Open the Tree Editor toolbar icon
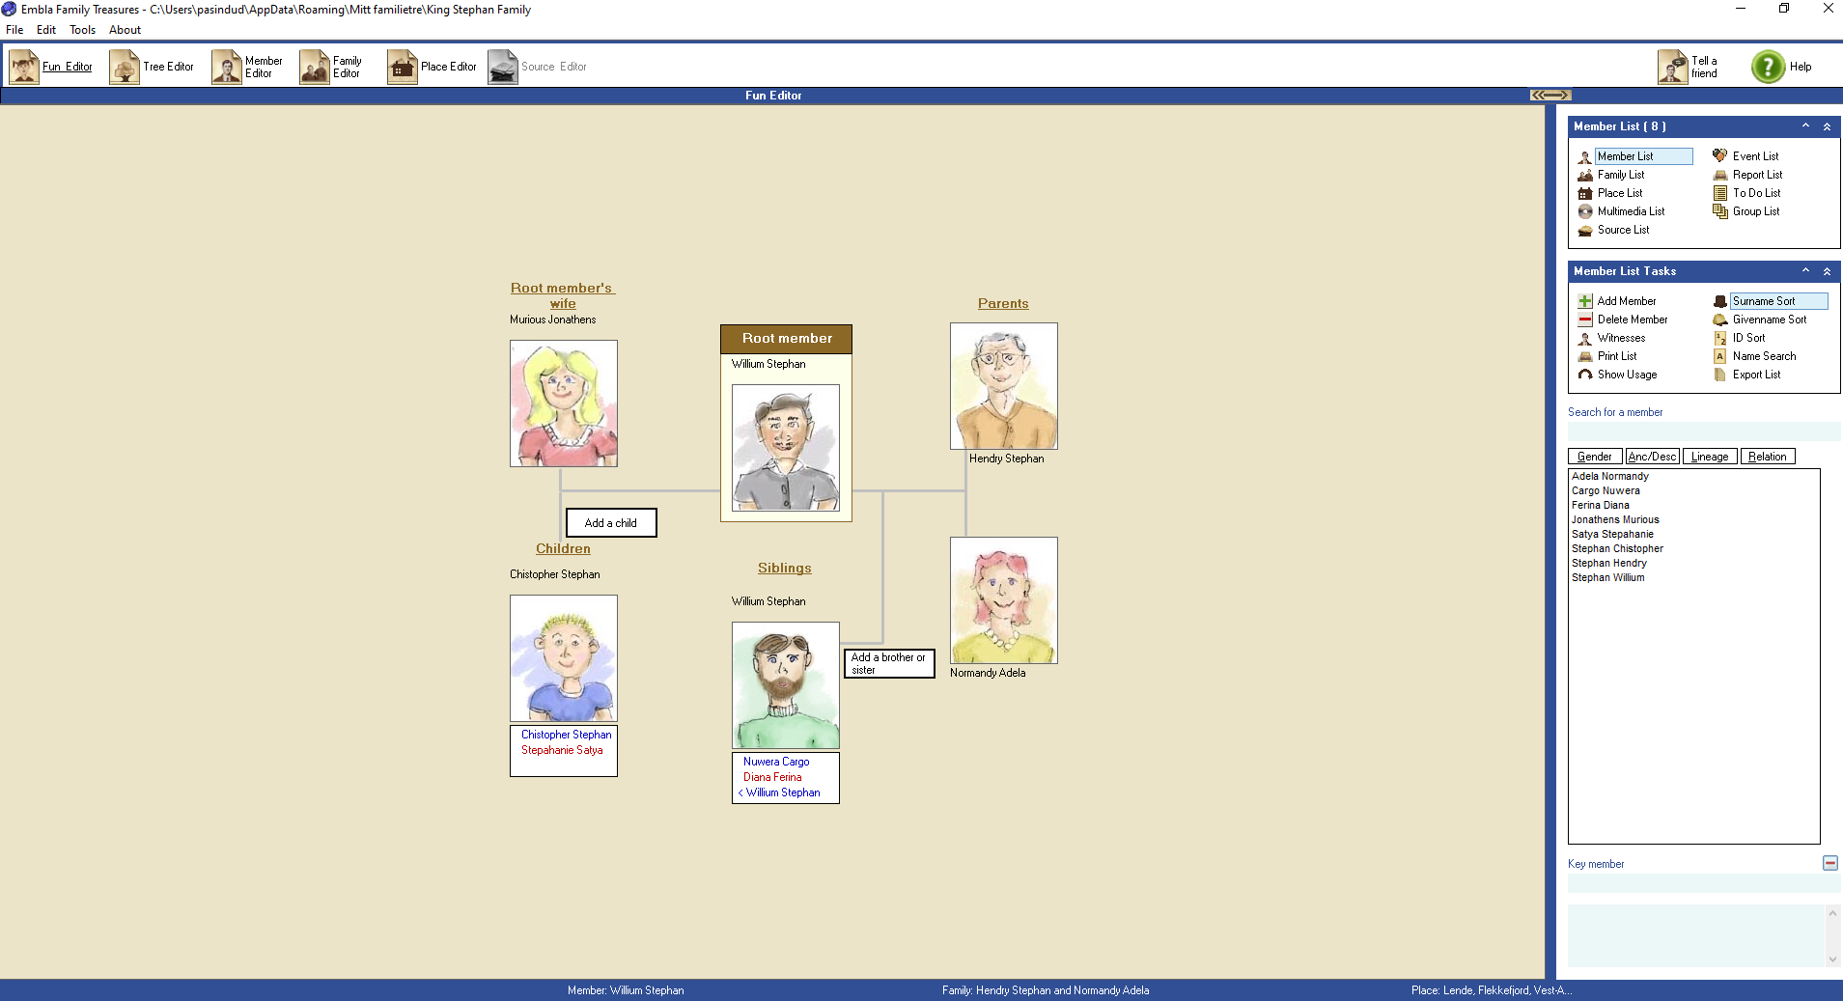Viewport: 1843px width, 1001px height. click(x=125, y=67)
